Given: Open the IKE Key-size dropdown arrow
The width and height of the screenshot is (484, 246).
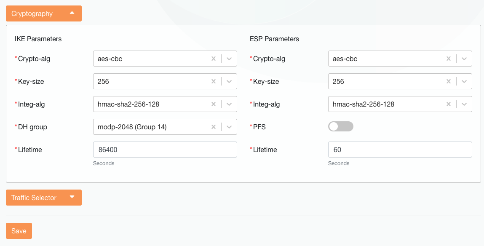Looking at the screenshot, I should pyautogui.click(x=229, y=82).
